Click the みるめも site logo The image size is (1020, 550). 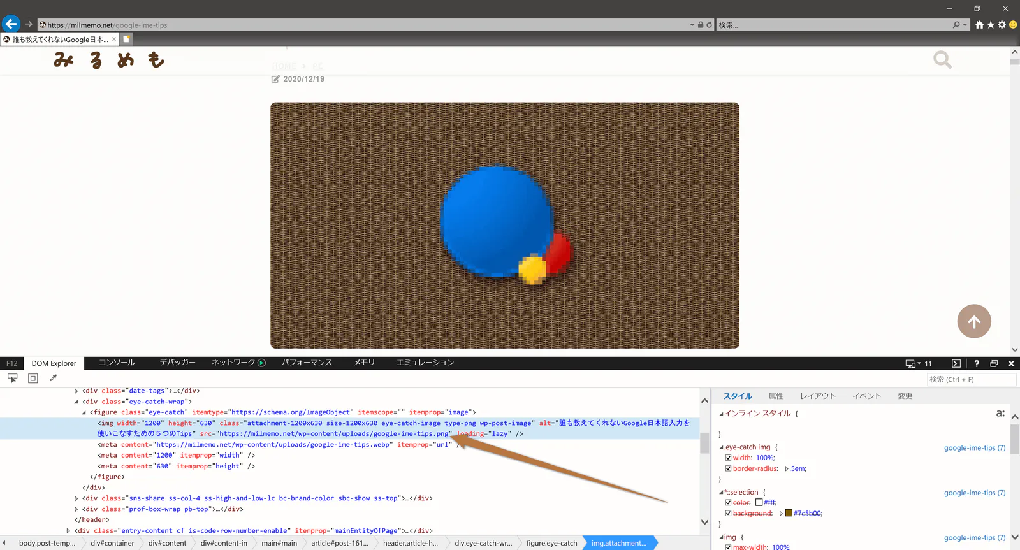click(x=110, y=60)
